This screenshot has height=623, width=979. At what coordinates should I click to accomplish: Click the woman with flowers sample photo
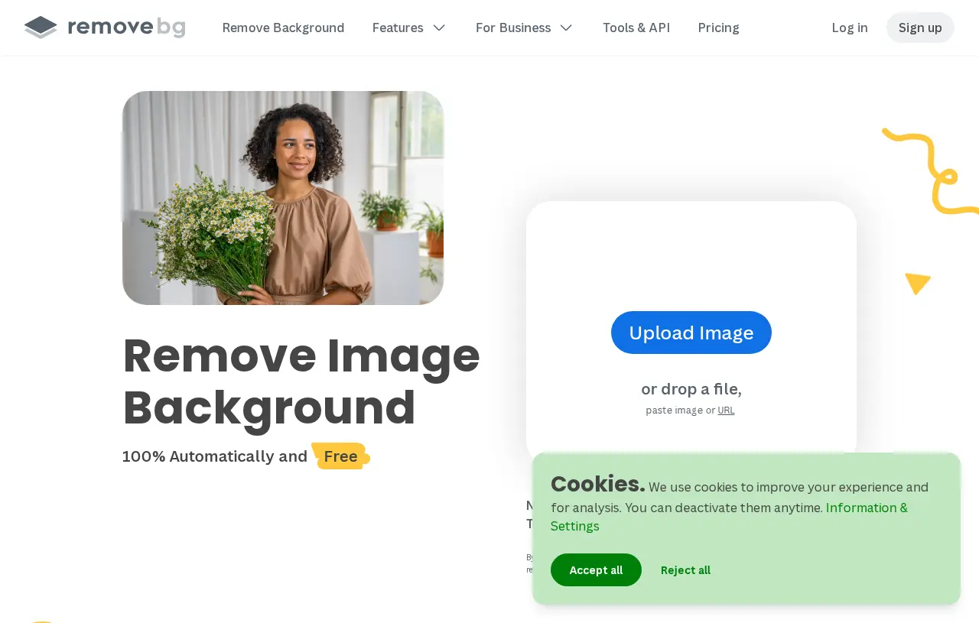tap(283, 198)
